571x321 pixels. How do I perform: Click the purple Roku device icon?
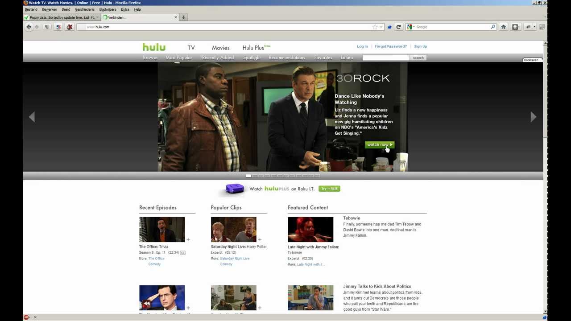(x=235, y=189)
